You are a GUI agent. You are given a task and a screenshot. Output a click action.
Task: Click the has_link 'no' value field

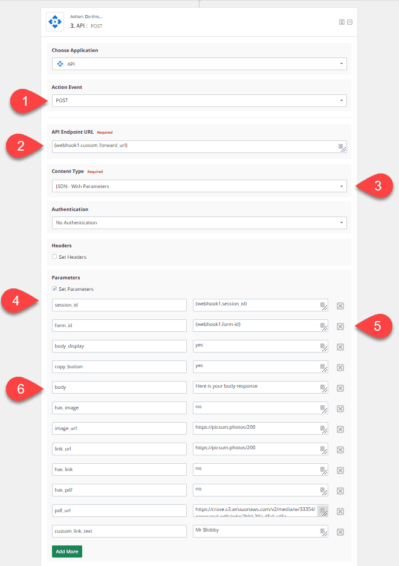click(261, 470)
